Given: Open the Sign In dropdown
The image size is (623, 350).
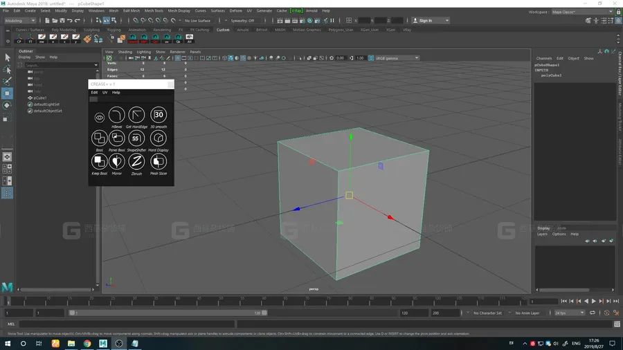Looking at the screenshot, I should point(431,21).
